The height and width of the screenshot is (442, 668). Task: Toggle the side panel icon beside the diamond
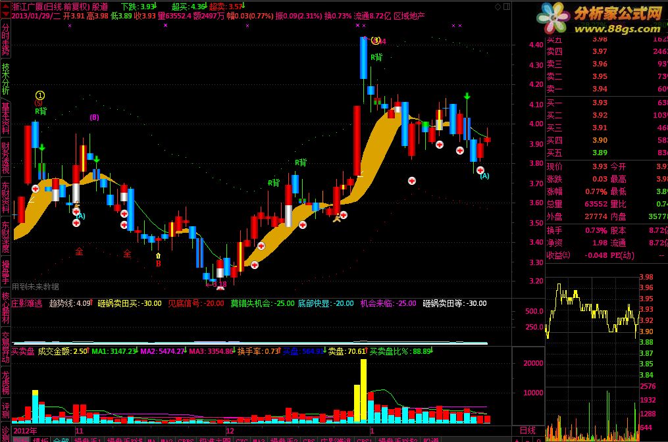pyautogui.click(x=507, y=7)
